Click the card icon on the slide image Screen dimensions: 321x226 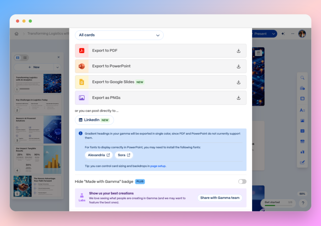click(259, 53)
